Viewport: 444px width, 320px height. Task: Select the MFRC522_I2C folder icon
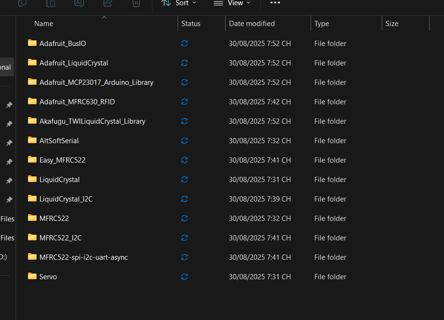pyautogui.click(x=32, y=238)
